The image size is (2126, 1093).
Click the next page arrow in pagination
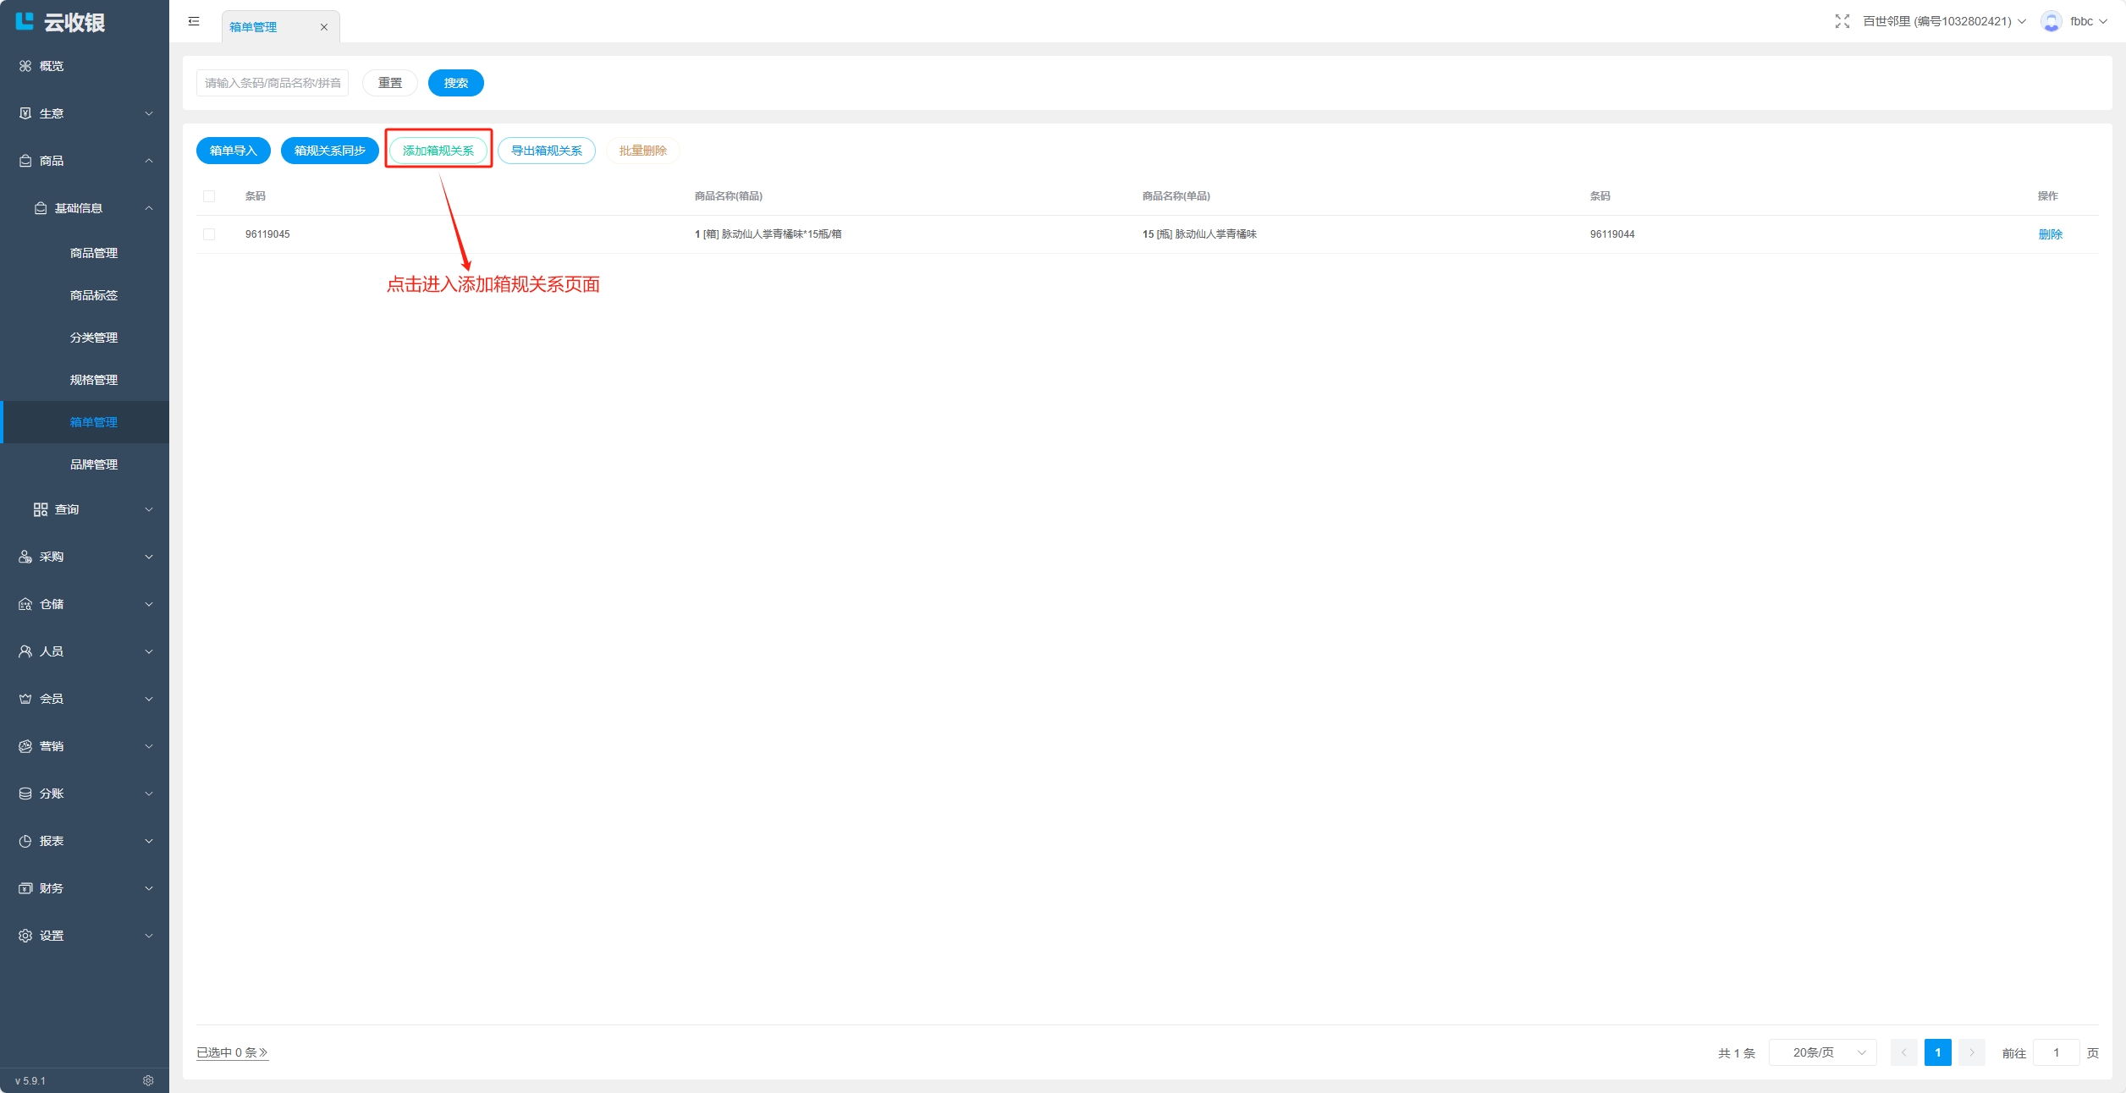(1971, 1052)
